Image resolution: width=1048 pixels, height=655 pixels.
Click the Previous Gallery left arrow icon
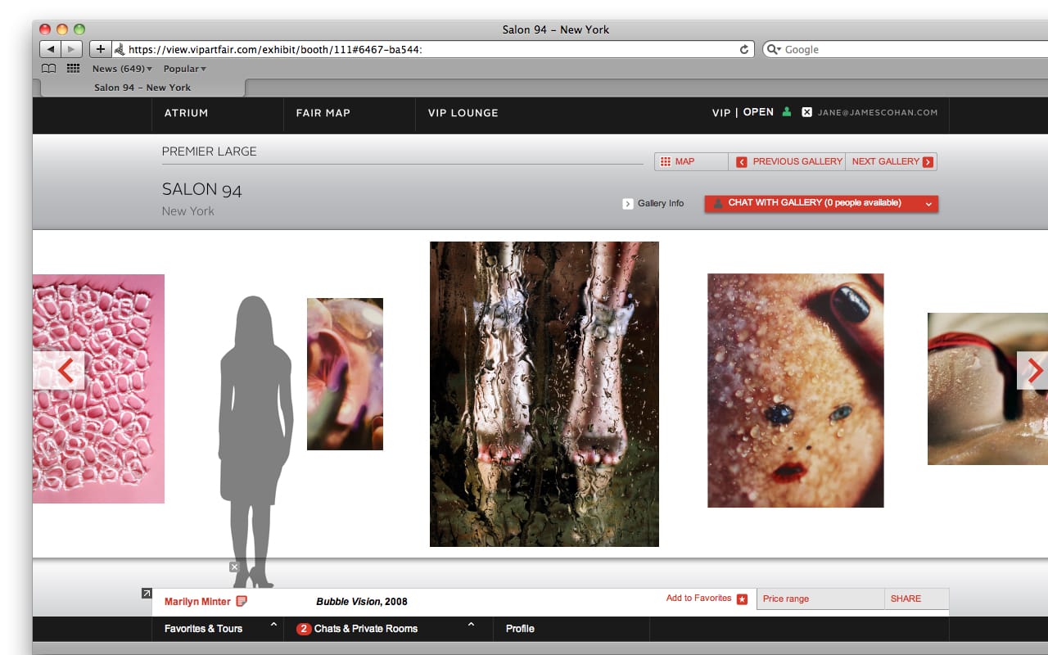coord(742,162)
